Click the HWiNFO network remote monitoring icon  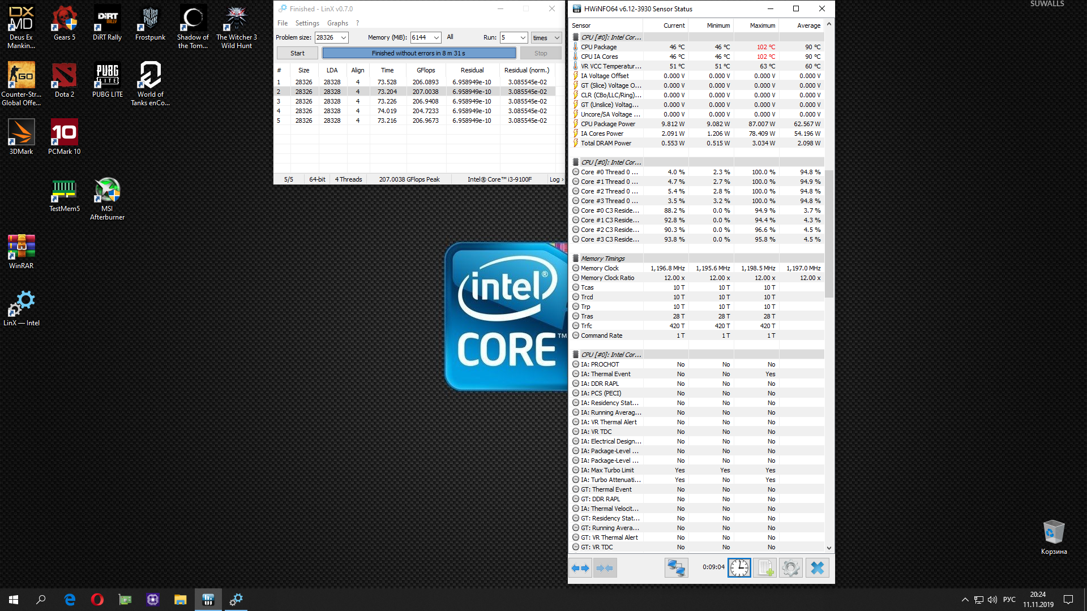(676, 568)
